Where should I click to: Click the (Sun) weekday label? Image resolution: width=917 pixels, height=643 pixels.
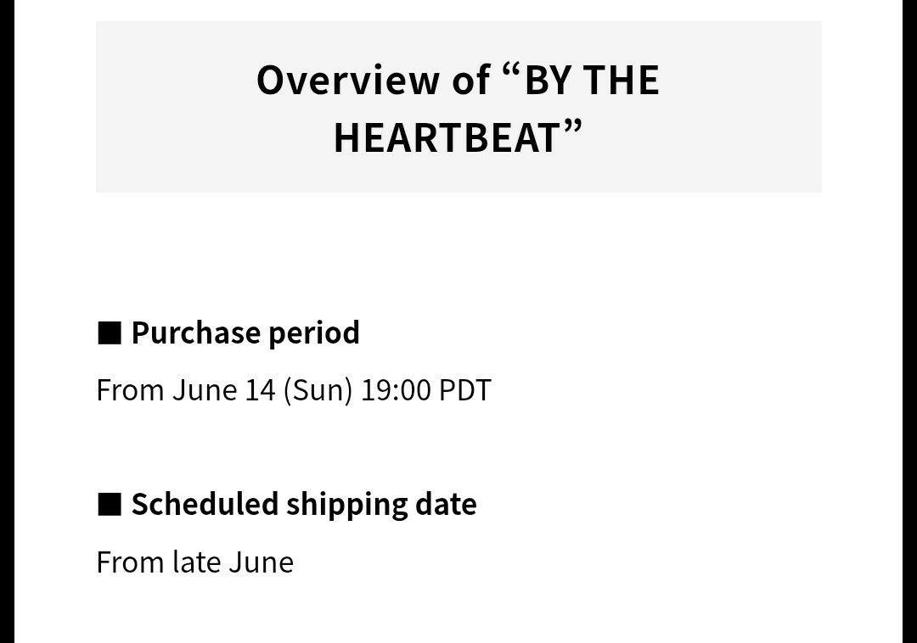tap(318, 390)
